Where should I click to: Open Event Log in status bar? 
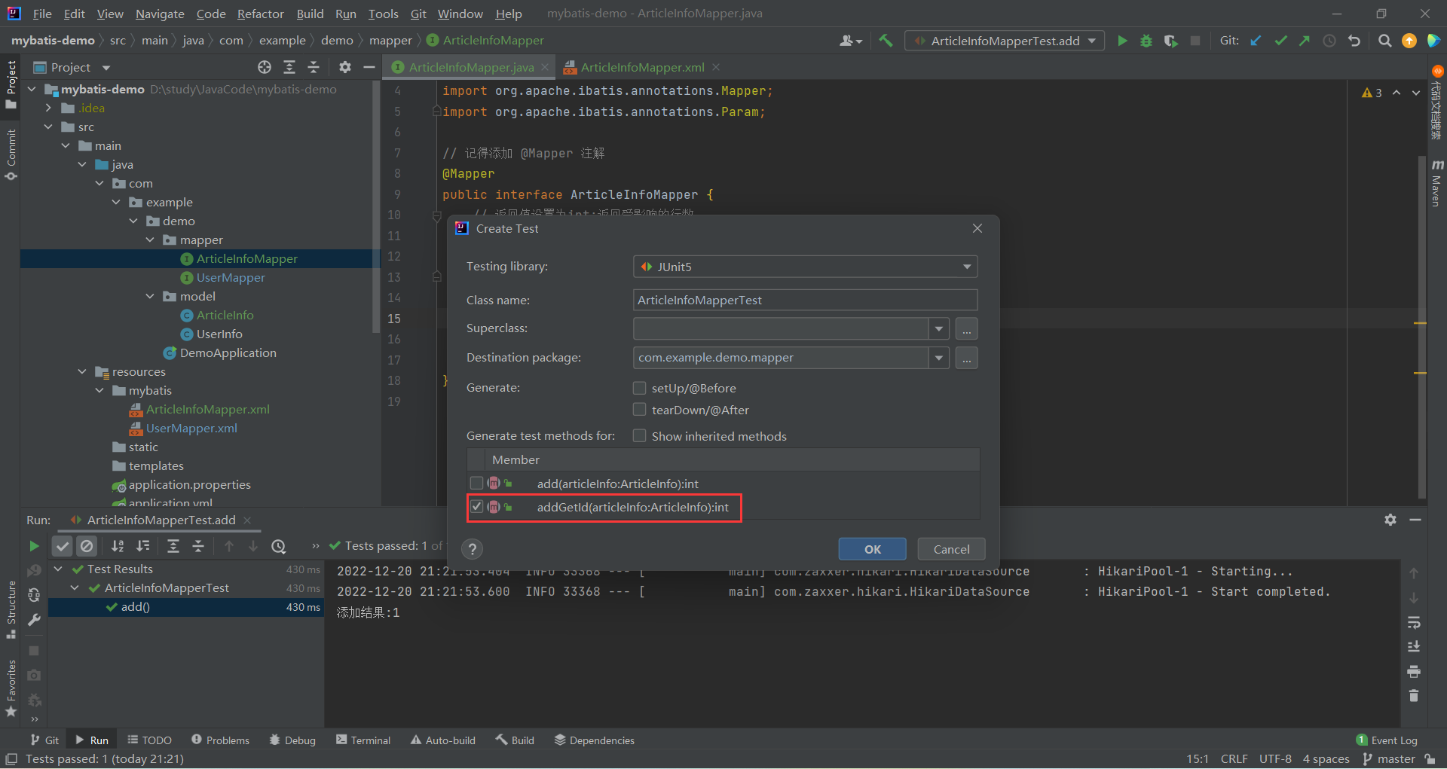tap(1387, 740)
